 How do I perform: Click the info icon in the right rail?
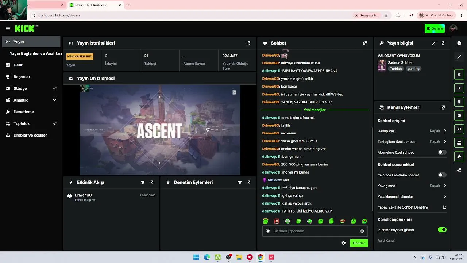[x=459, y=43]
